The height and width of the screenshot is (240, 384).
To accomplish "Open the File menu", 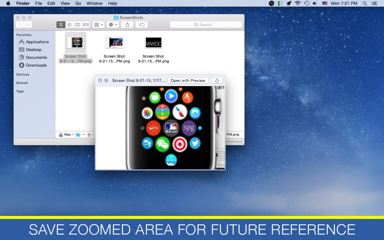I will pyautogui.click(x=38, y=3).
